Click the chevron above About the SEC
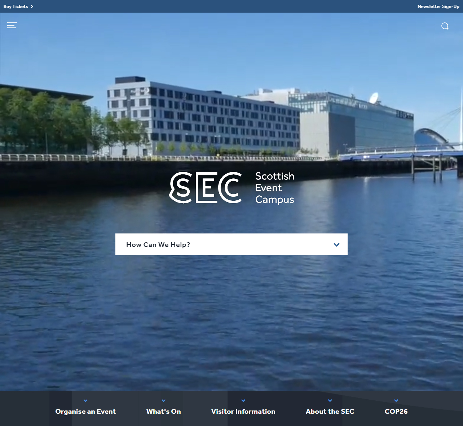This screenshot has width=463, height=426. (x=330, y=401)
